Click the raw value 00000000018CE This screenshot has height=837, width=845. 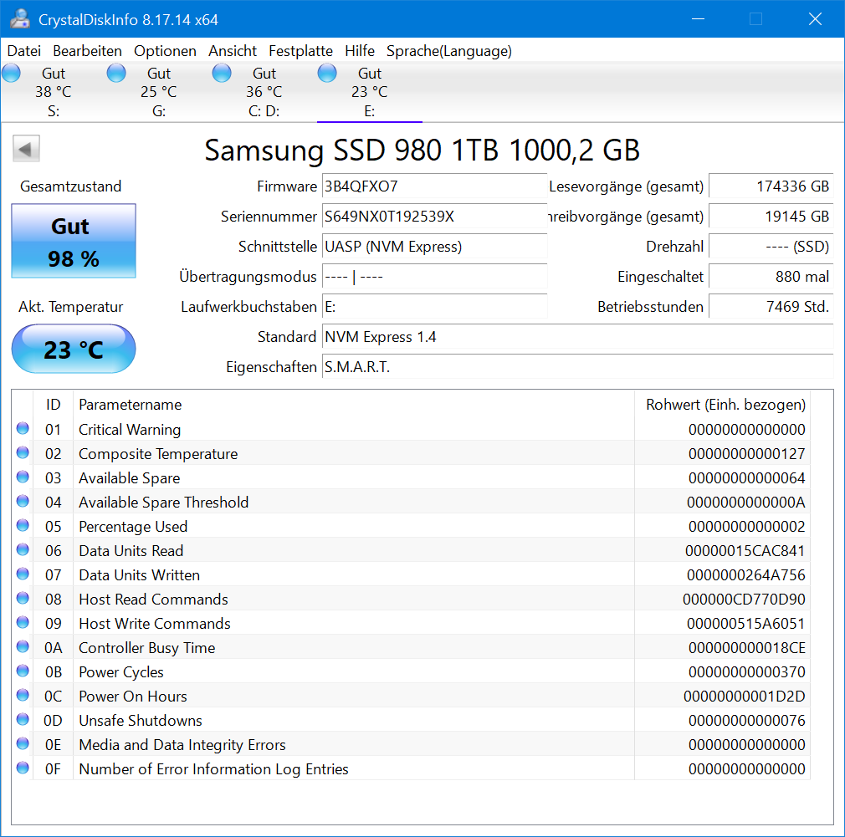click(747, 647)
